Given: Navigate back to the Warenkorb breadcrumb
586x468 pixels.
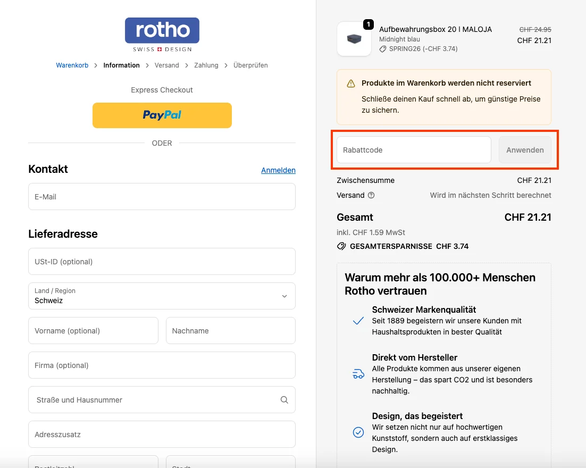Looking at the screenshot, I should pos(72,65).
